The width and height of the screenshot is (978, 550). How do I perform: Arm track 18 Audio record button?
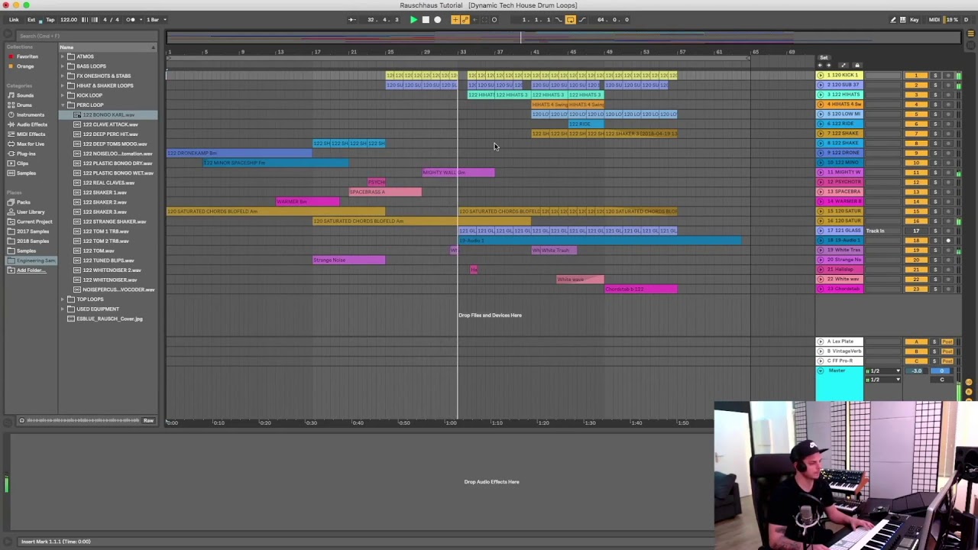948,241
